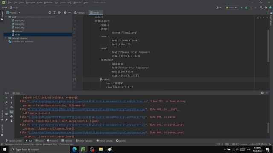The width and height of the screenshot is (273, 153).
Task: Switch to the my.kv editor tab
Action: coord(96,13)
